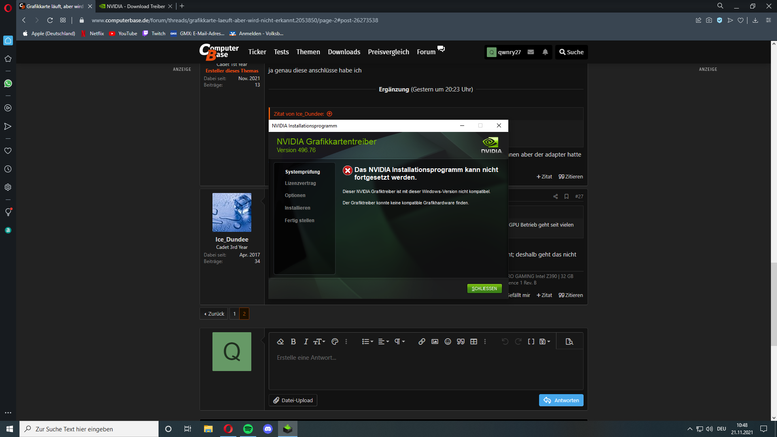Click the insert image icon
This screenshot has height=437, width=777.
435,342
